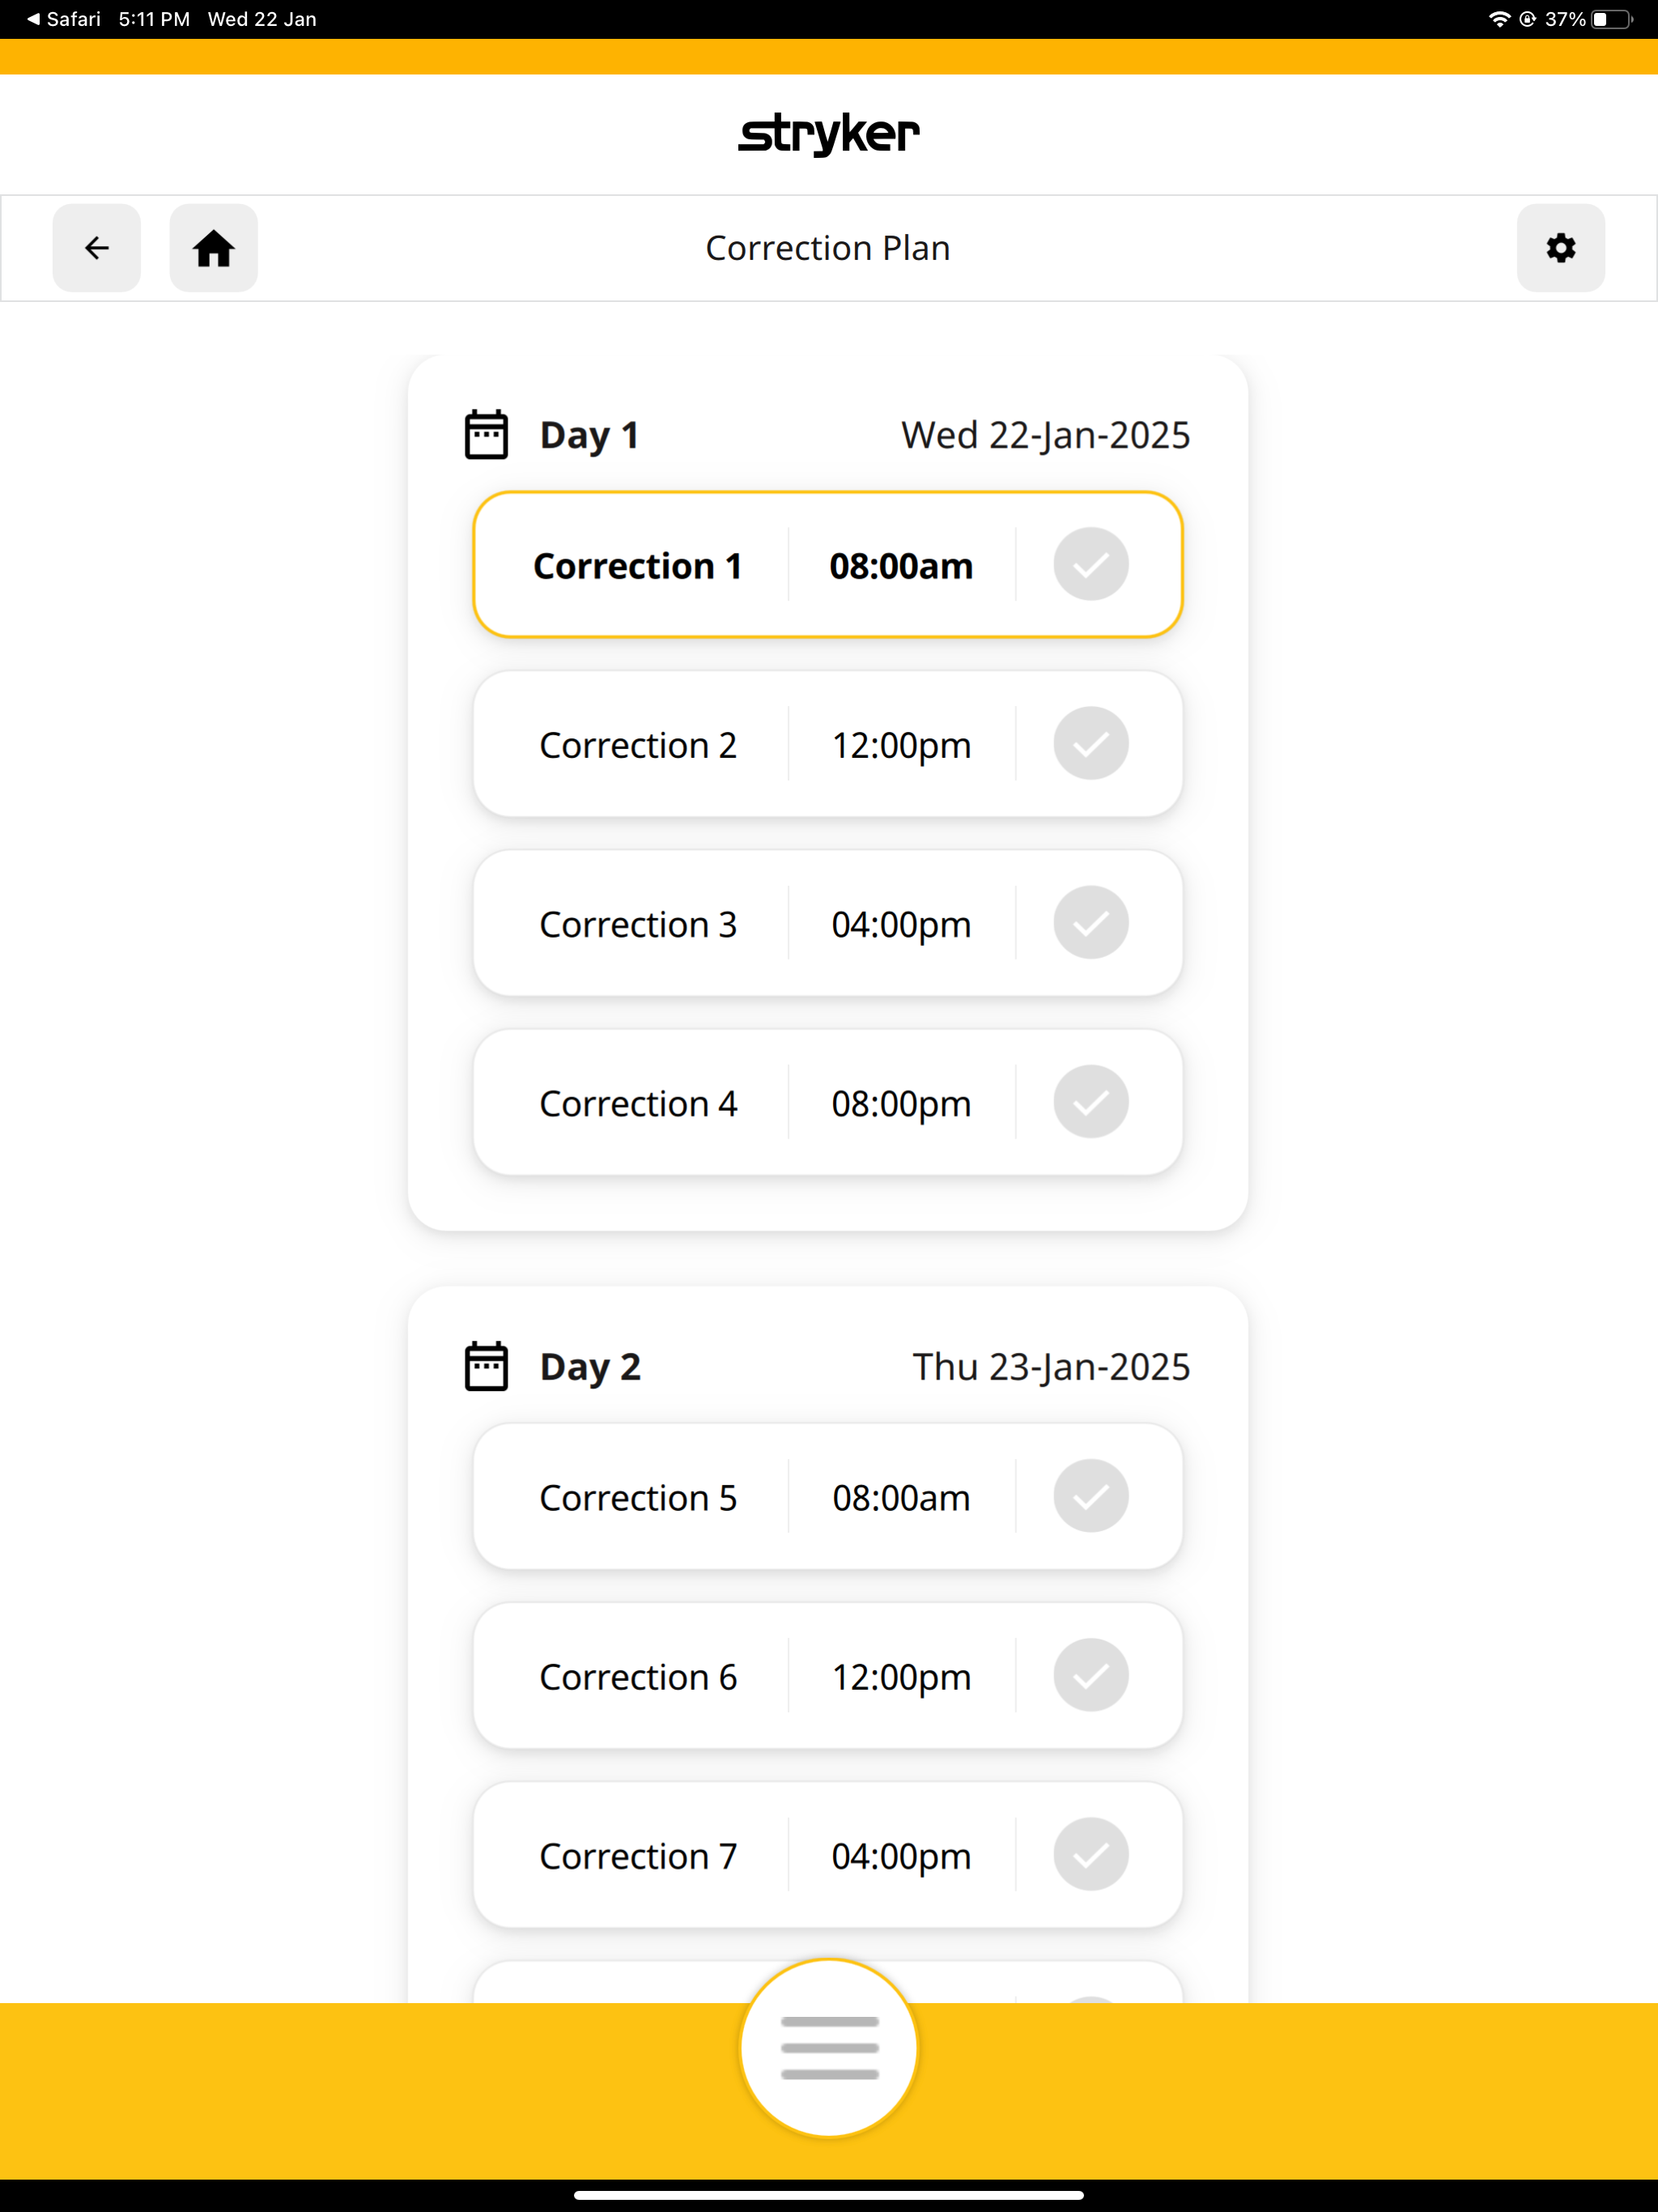Click the Day 2 calendar icon
This screenshot has width=1658, height=2212.
[x=487, y=1366]
